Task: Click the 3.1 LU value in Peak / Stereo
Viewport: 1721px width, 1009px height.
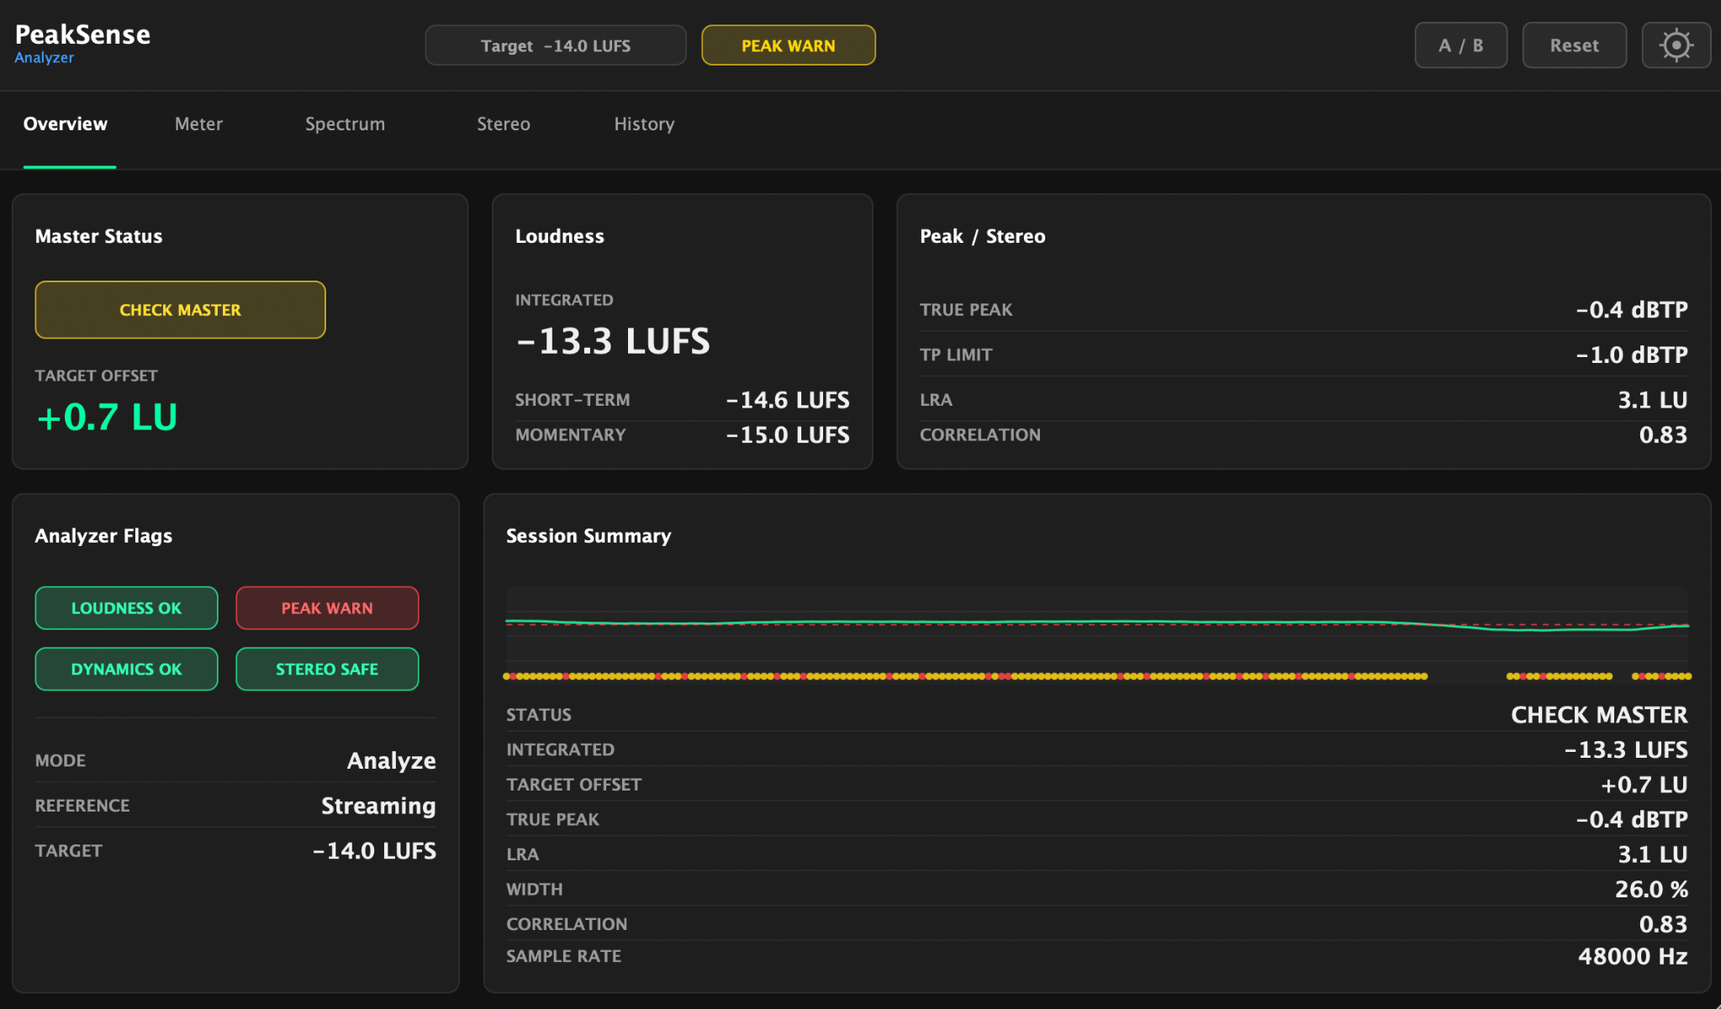Action: (x=1653, y=400)
